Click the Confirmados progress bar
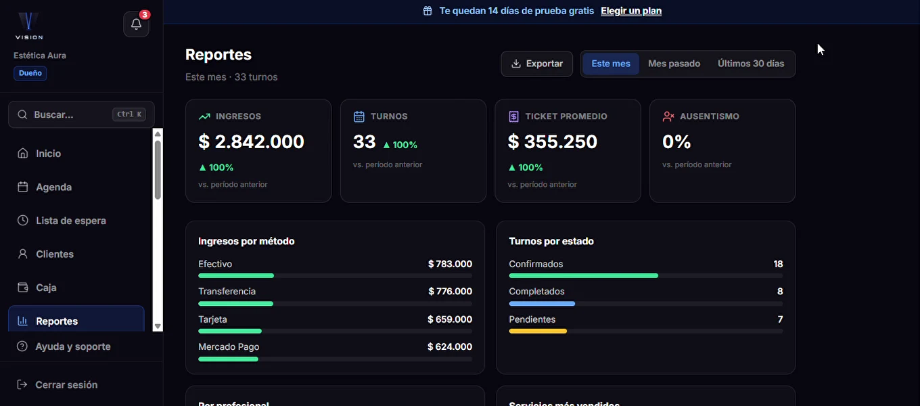 646,276
